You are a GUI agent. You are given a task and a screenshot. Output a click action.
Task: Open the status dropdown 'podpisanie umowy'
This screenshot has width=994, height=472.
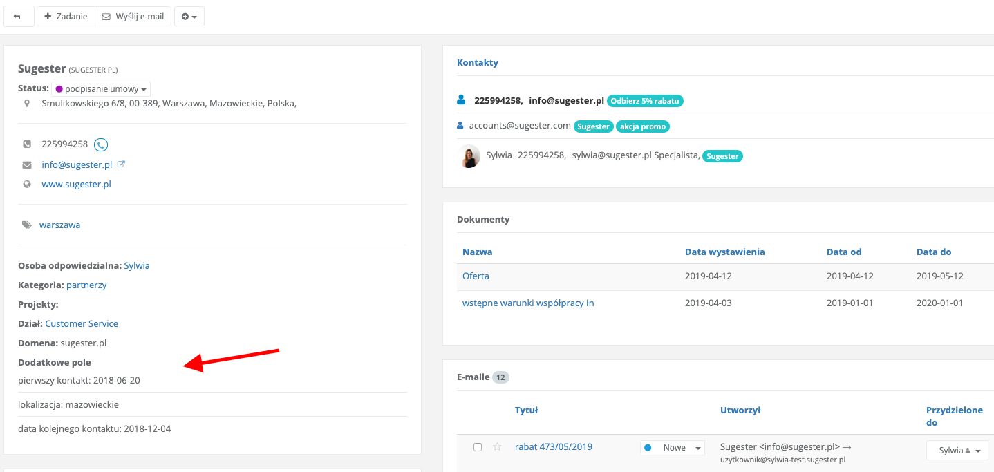(x=101, y=89)
